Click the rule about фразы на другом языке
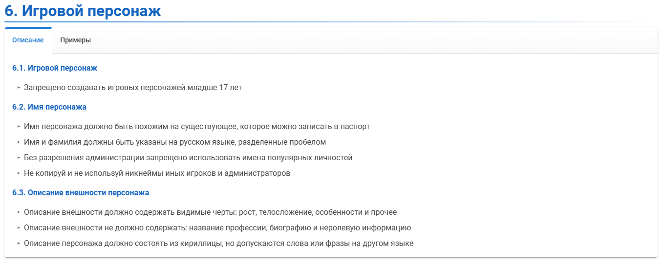This screenshot has width=663, height=263. [x=218, y=244]
